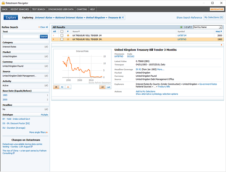The height and width of the screenshot is (172, 226).
Task: Tick checkbox for UK TREASURY BILL TENDER 3M
Action: click(62, 39)
